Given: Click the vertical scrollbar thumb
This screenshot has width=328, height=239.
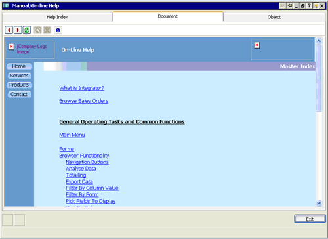Looking at the screenshot, I should 319,78.
